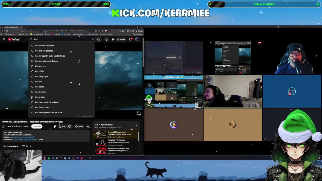This screenshot has height=181, width=322.
Task: Open Spotify from the taskbar
Action: click(49, 158)
